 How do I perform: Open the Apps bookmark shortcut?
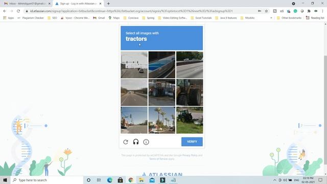(8, 18)
